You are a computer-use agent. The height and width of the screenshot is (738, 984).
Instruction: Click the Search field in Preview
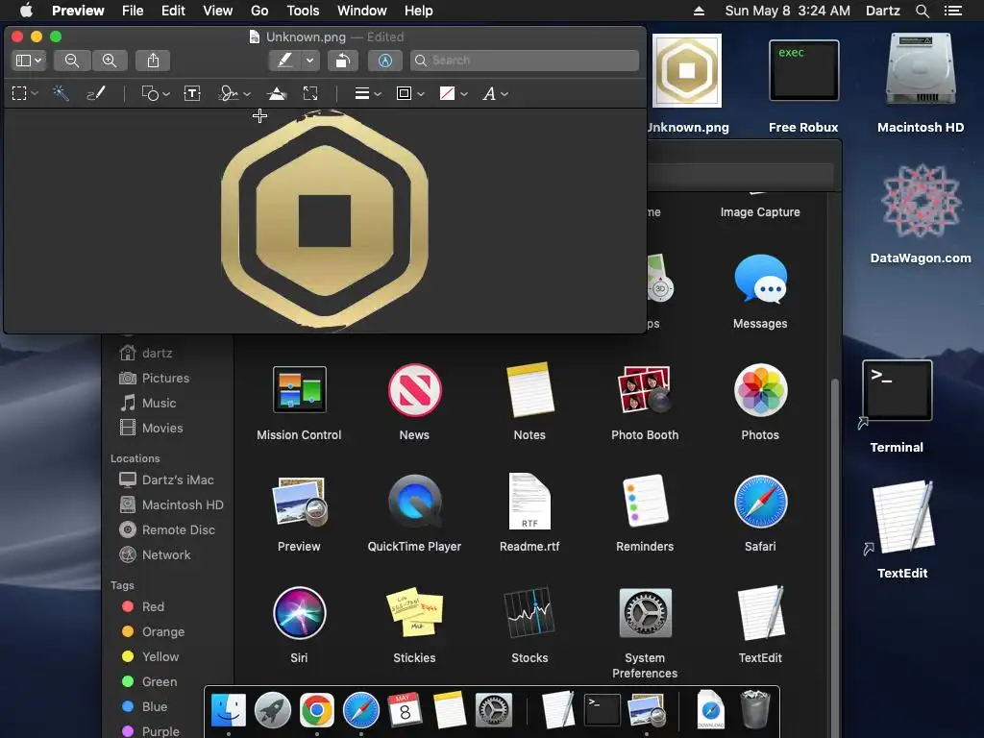pos(525,61)
